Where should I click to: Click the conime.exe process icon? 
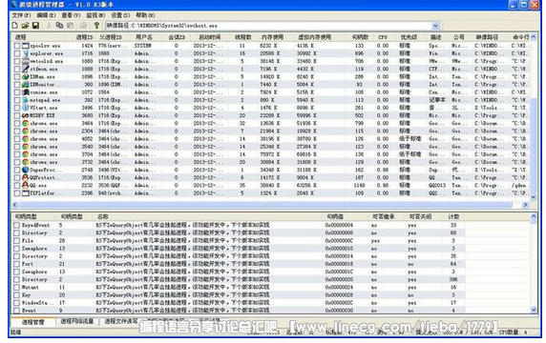26,92
